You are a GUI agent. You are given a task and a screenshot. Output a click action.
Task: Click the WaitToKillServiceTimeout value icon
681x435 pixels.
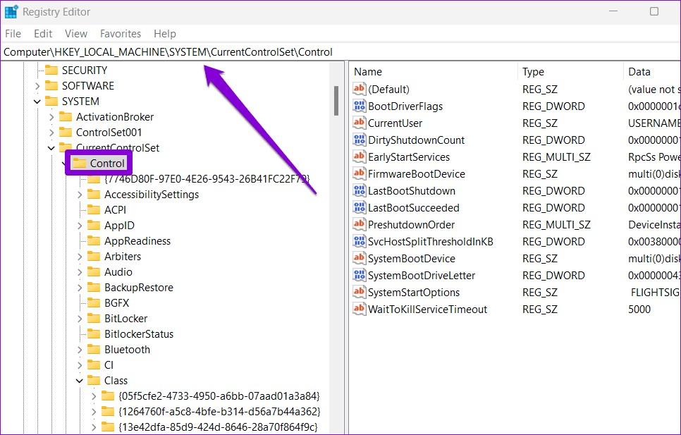pos(359,309)
